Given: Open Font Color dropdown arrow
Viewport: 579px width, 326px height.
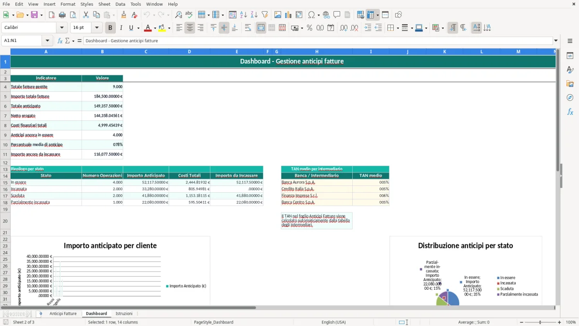Looking at the screenshot, I should 155,28.
